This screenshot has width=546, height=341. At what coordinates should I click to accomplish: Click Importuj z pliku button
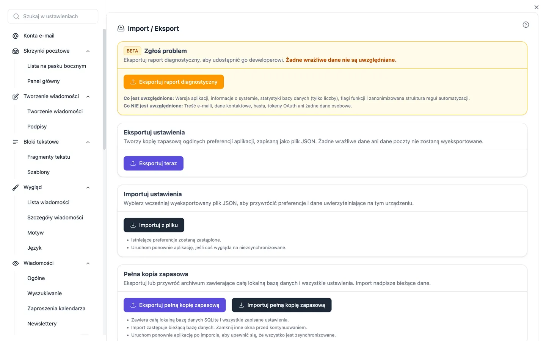154,225
